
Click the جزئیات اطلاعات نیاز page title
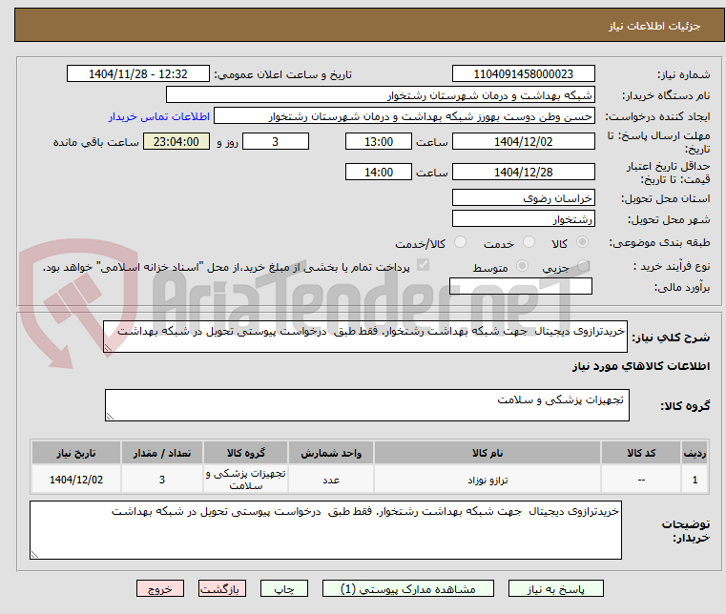(653, 26)
